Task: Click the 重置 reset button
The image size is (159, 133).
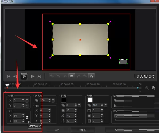Action: click(57, 130)
